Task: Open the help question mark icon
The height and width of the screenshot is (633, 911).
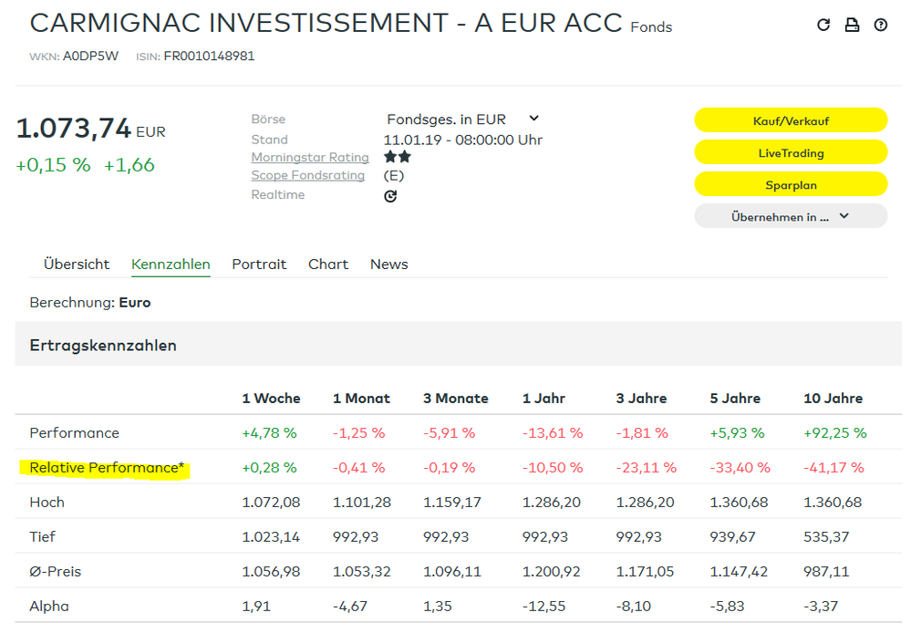Action: 880,26
